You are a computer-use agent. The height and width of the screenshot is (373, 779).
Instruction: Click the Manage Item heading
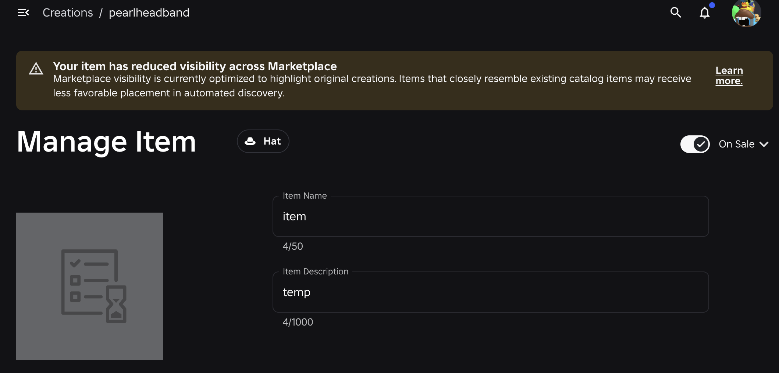pos(106,142)
